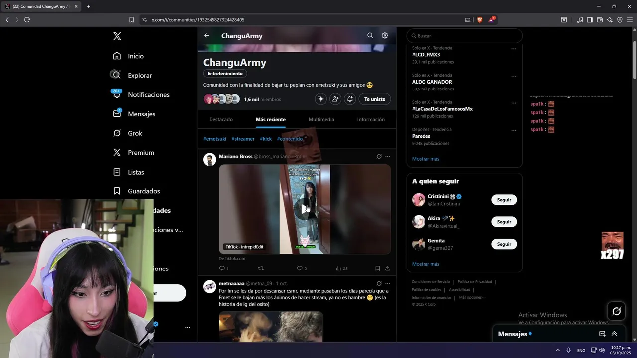Image resolution: width=637 pixels, height=358 pixels.
Task: Open the ALDO GANADOR trend
Action: [x=432, y=82]
